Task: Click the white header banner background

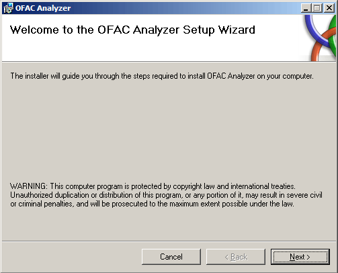Action: pos(157,49)
